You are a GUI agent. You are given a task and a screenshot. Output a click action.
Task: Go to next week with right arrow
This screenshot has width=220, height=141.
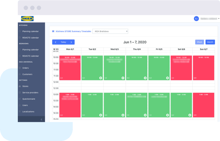point(71,42)
